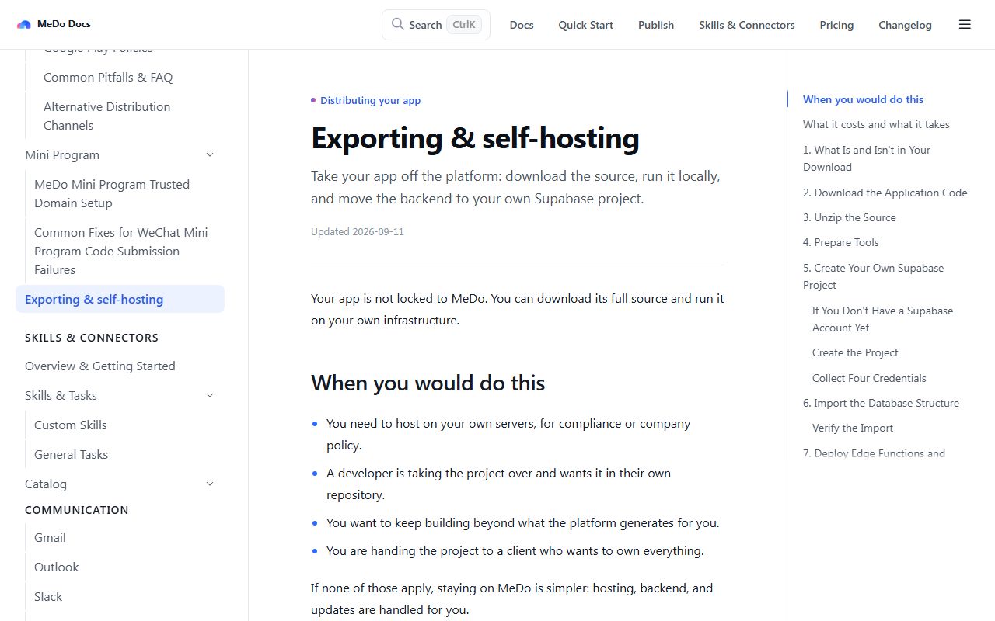Open the Docs nav item
The height and width of the screenshot is (621, 995).
pos(522,25)
